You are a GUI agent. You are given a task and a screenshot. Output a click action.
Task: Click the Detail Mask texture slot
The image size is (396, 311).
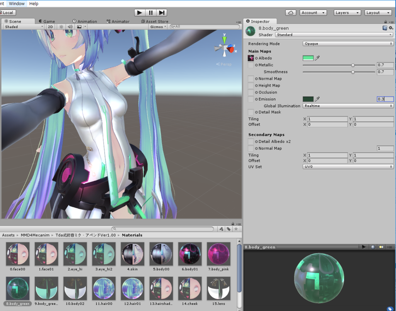click(x=251, y=112)
